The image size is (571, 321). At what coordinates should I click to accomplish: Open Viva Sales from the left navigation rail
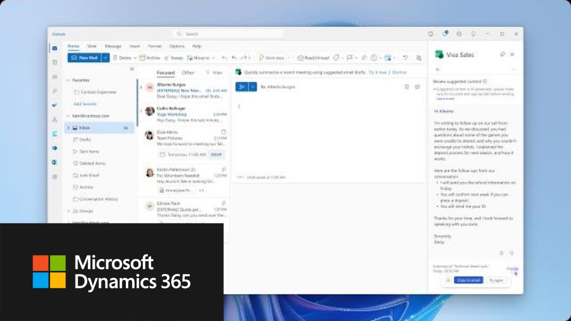click(x=54, y=134)
